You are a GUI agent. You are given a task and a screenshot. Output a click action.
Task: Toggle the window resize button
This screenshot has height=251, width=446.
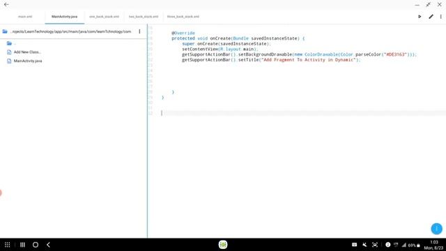[x=428, y=5]
